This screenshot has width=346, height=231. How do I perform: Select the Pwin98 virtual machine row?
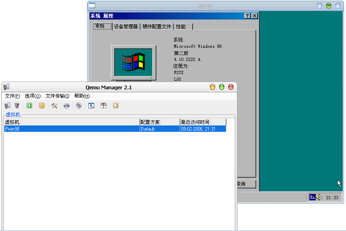point(72,129)
